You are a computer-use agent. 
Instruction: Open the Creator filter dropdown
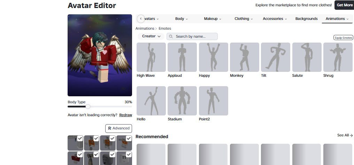coord(151,36)
